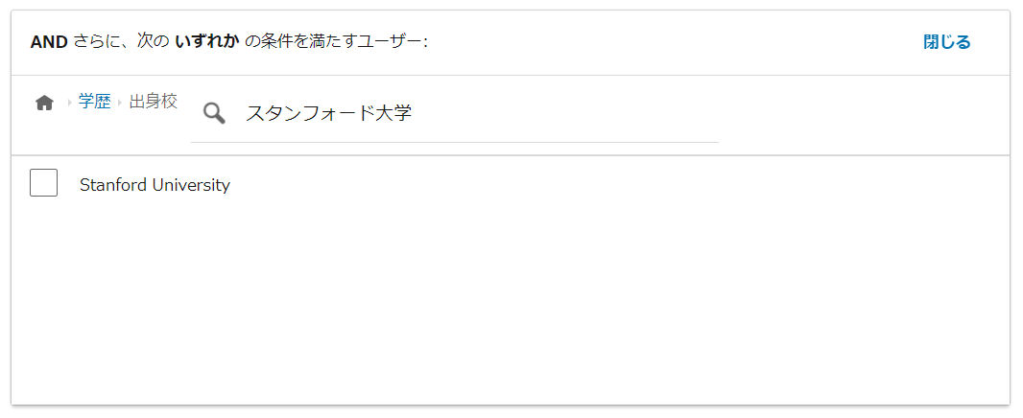This screenshot has width=1023, height=418.
Task: Click the 出身校 breadcrumb item
Action: click(154, 102)
